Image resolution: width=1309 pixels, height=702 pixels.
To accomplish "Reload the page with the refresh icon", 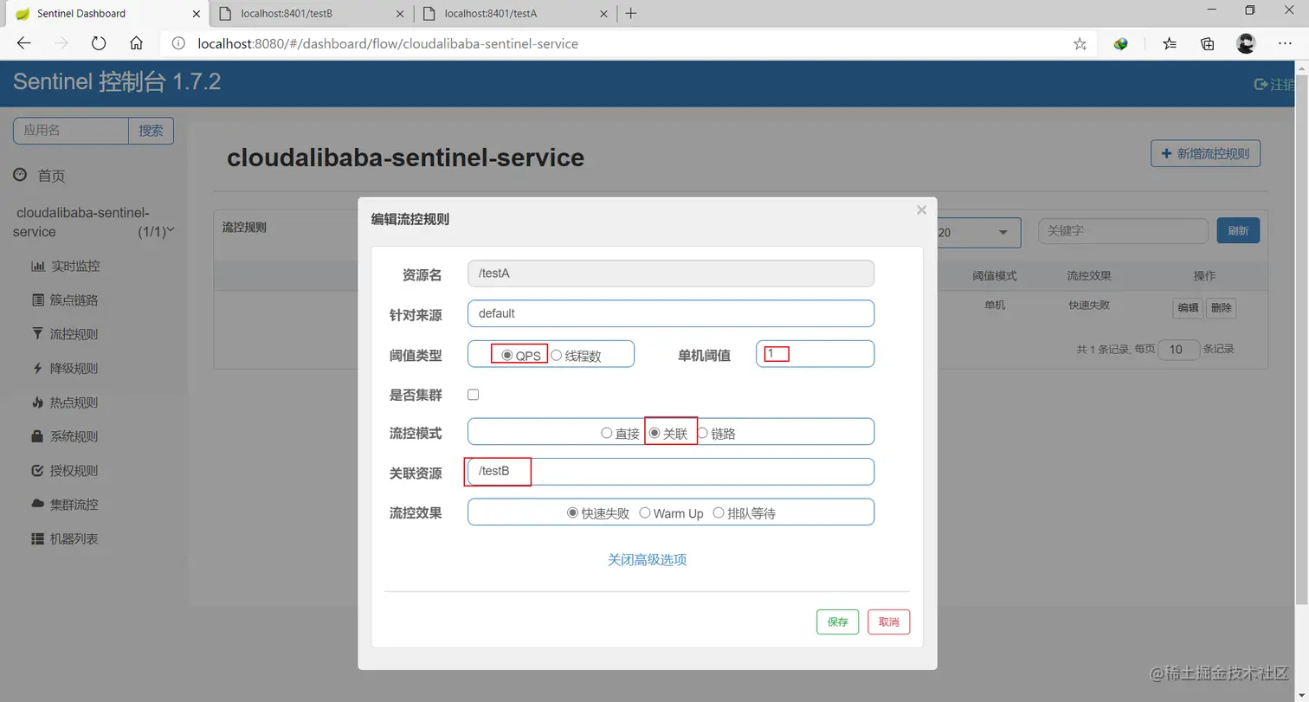I will 98,43.
